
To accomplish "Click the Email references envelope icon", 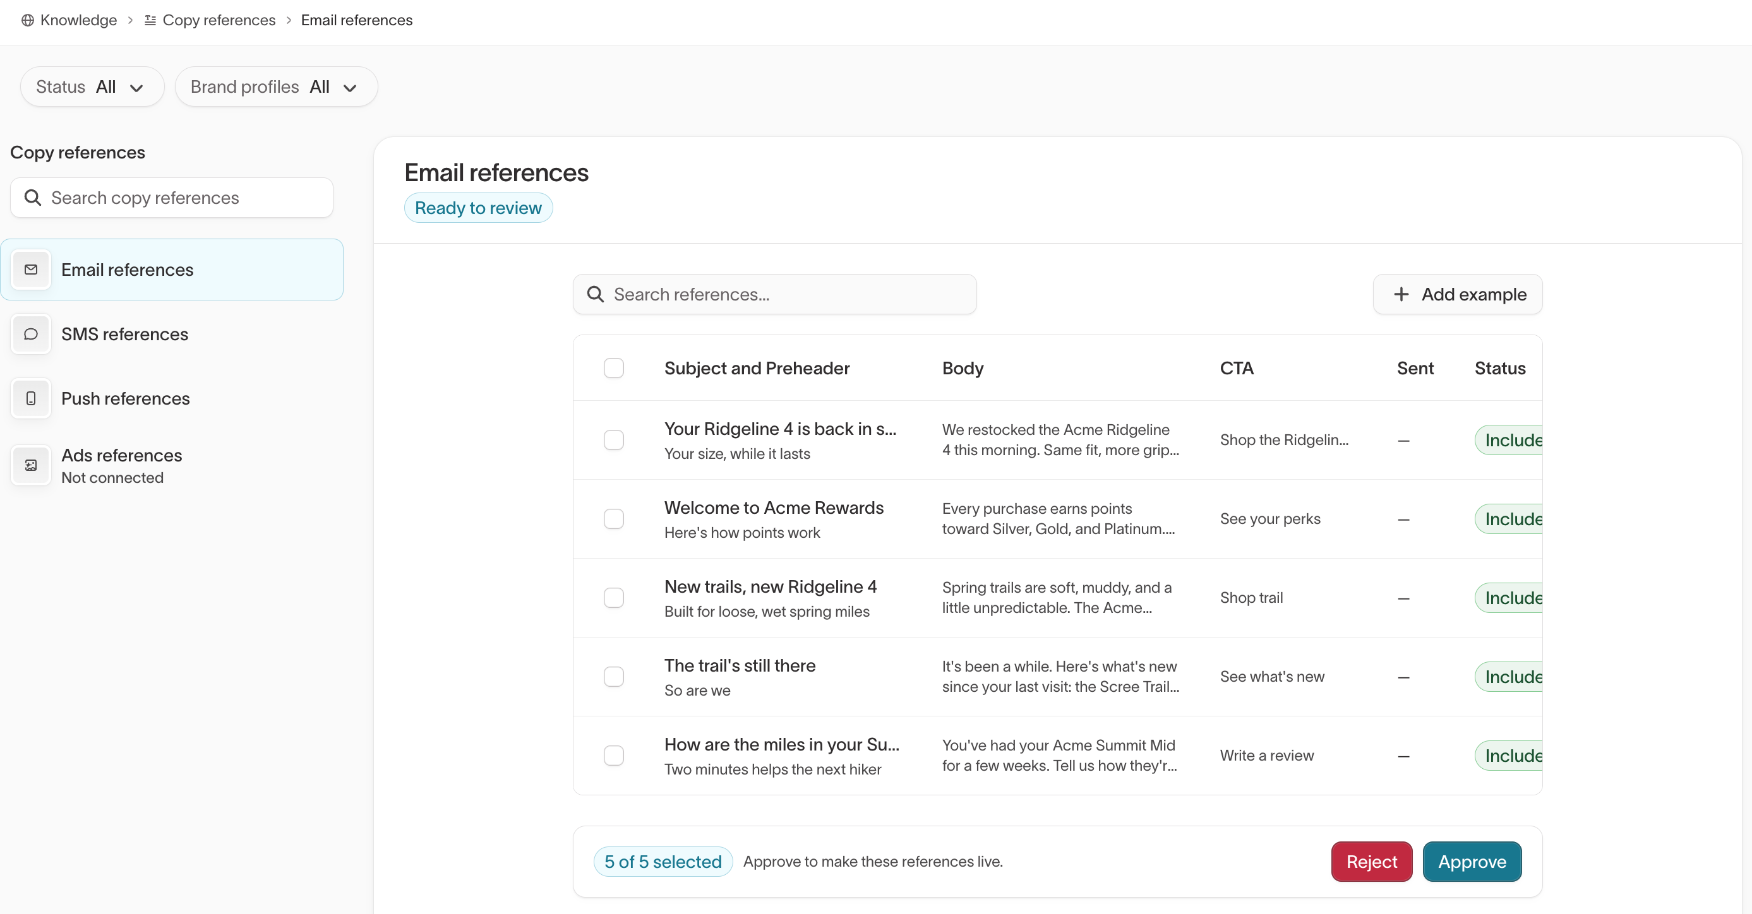I will pyautogui.click(x=32, y=270).
